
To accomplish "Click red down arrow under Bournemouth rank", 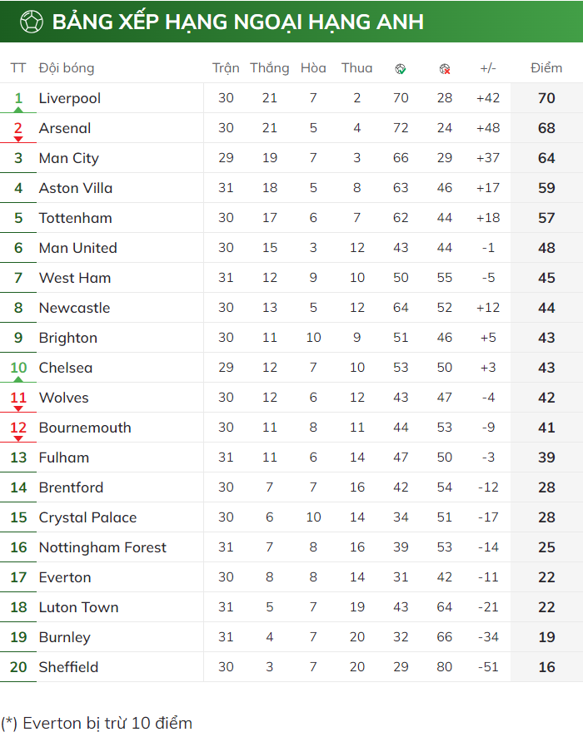I will point(18,438).
